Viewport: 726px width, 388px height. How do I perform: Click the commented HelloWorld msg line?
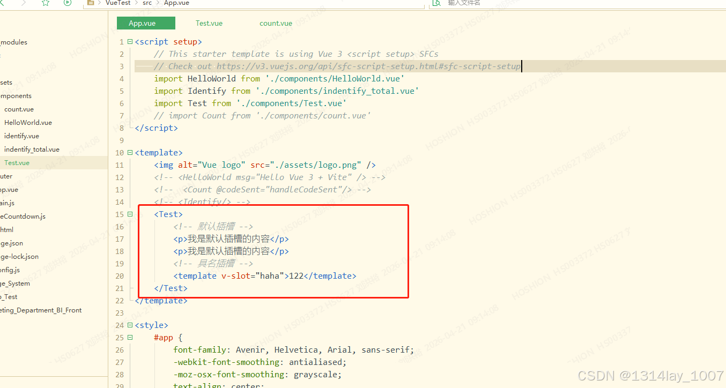pyautogui.click(x=270, y=177)
